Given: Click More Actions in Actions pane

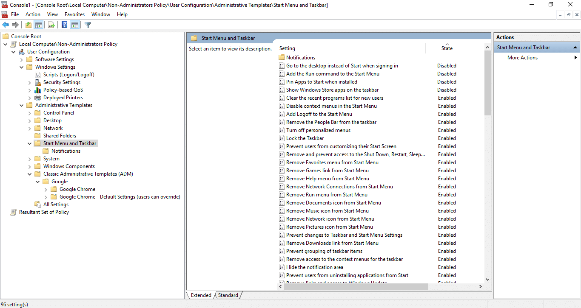Looking at the screenshot, I should coord(522,58).
